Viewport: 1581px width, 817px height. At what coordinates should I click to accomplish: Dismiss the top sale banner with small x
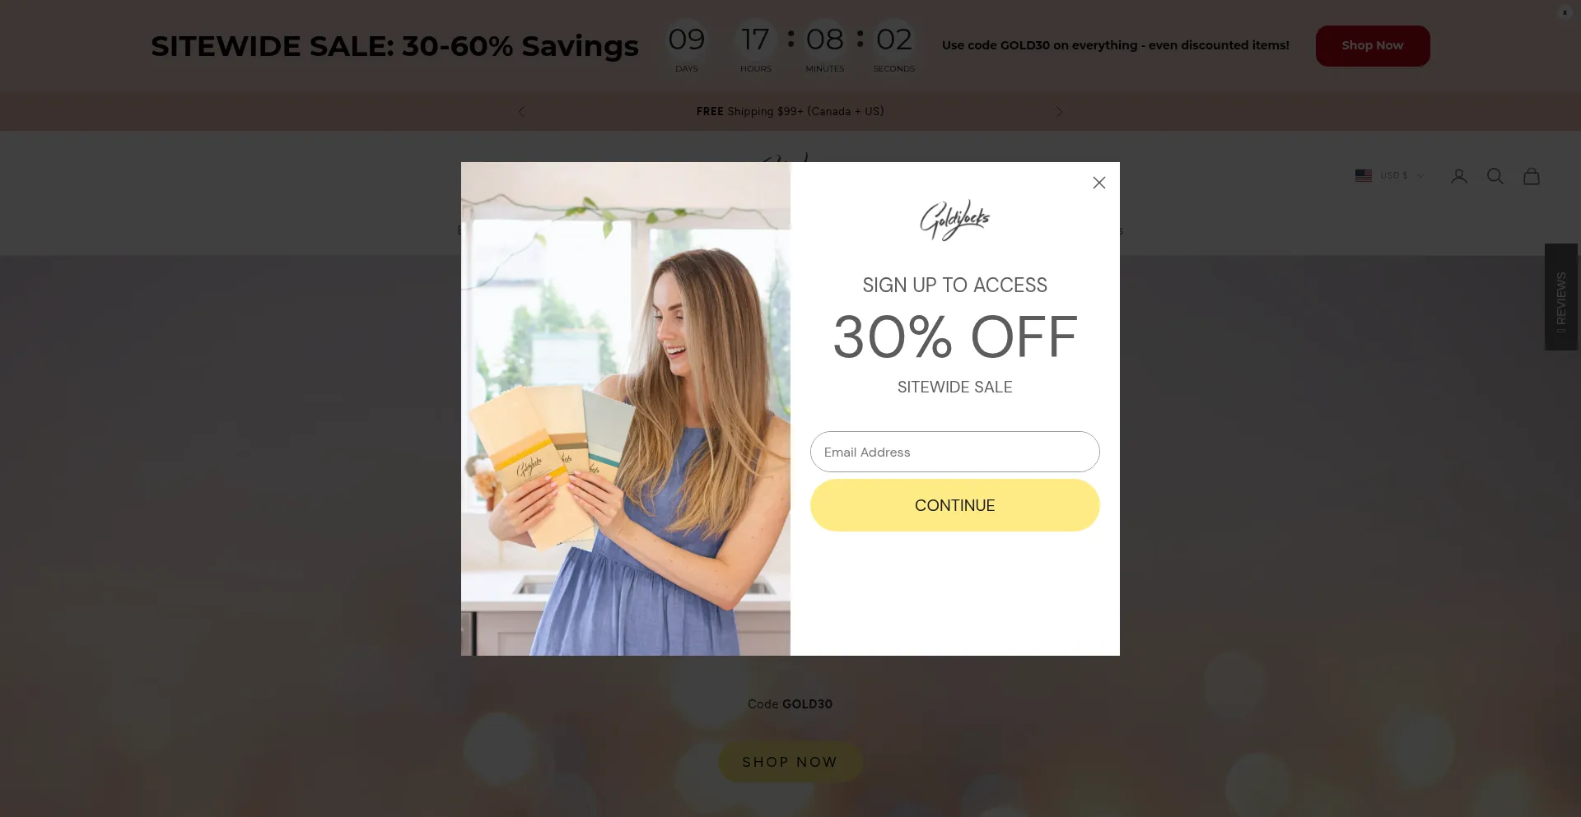(1565, 12)
